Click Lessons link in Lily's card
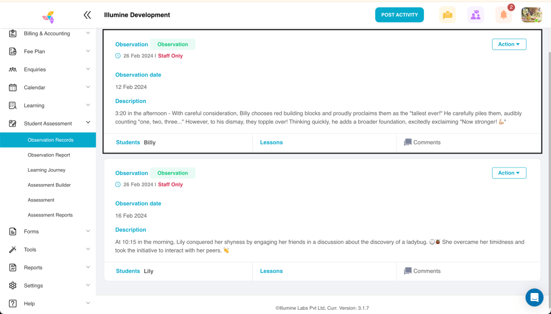Viewport: 551px width, 314px height. 271,271
